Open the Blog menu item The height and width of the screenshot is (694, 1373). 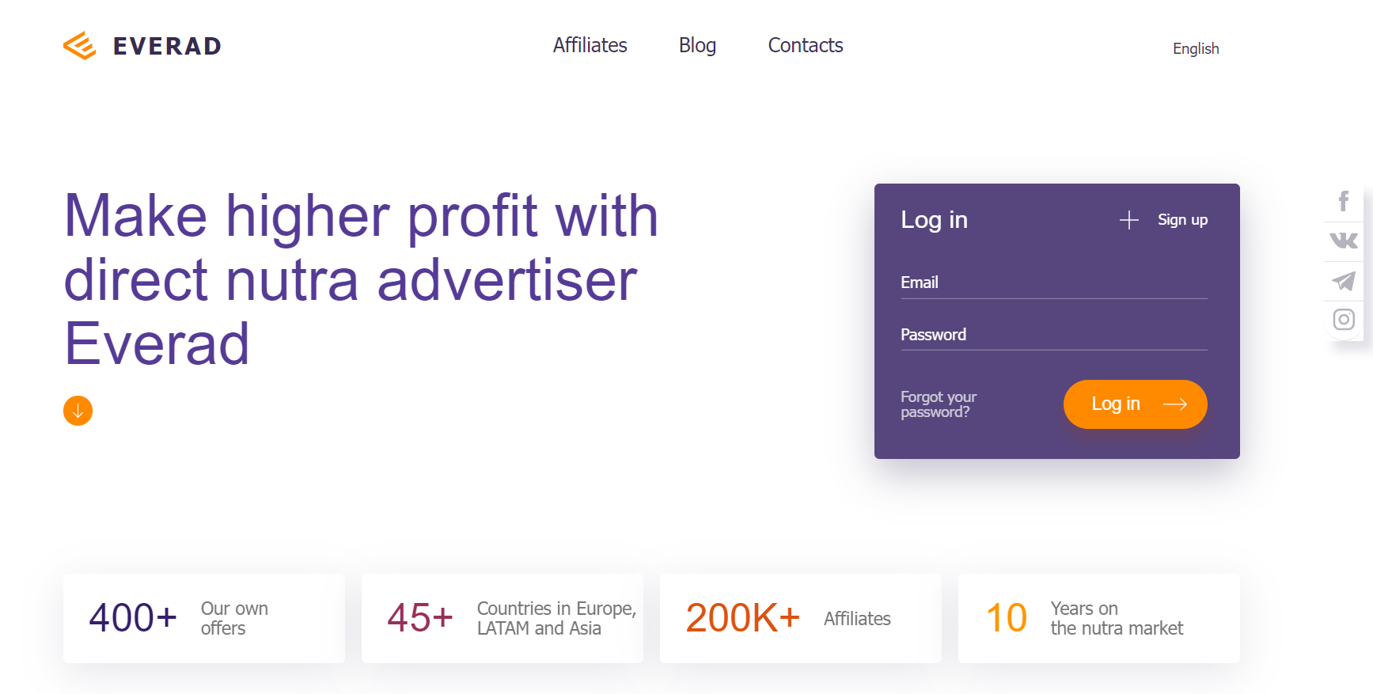point(697,45)
